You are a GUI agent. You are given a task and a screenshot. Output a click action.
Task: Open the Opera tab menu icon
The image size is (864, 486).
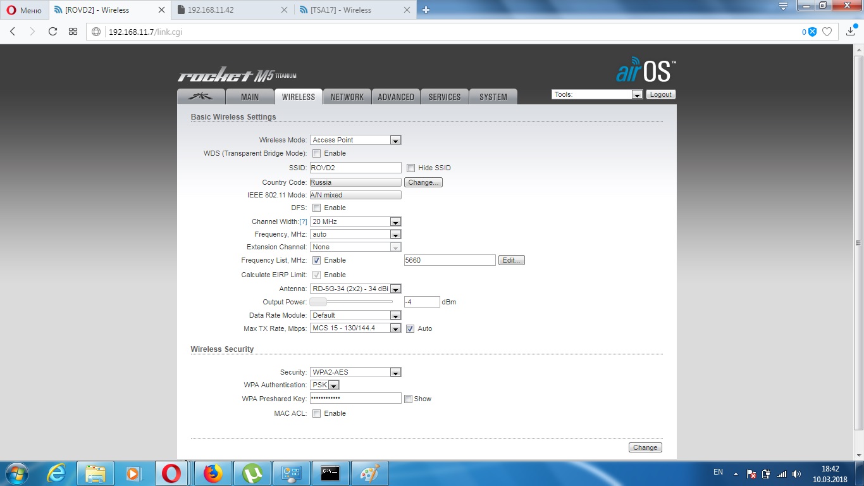pos(784,6)
